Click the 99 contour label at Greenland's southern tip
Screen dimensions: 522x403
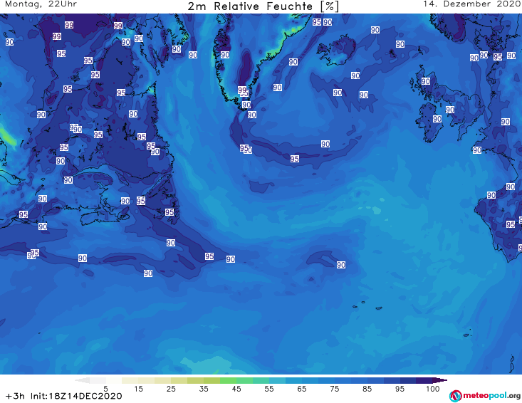tap(242, 90)
